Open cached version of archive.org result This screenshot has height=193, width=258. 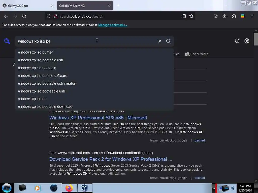pyautogui.click(x=200, y=140)
